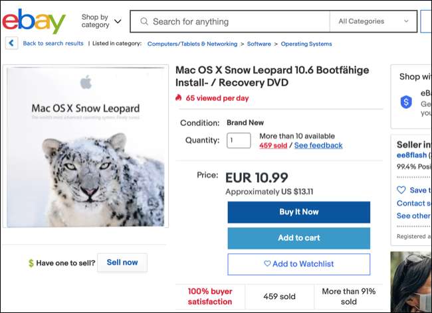Click the Quantity input field
Screen dimensions: 432x313
(239, 141)
